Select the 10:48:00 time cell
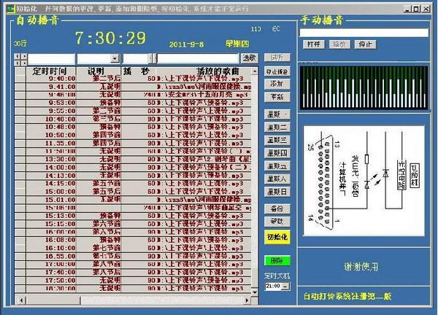Screen dimensions: 438x315 pyautogui.click(x=51, y=127)
